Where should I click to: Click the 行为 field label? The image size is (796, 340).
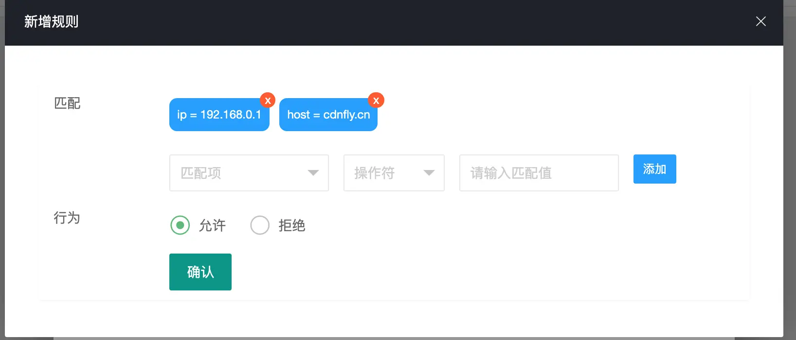point(67,218)
